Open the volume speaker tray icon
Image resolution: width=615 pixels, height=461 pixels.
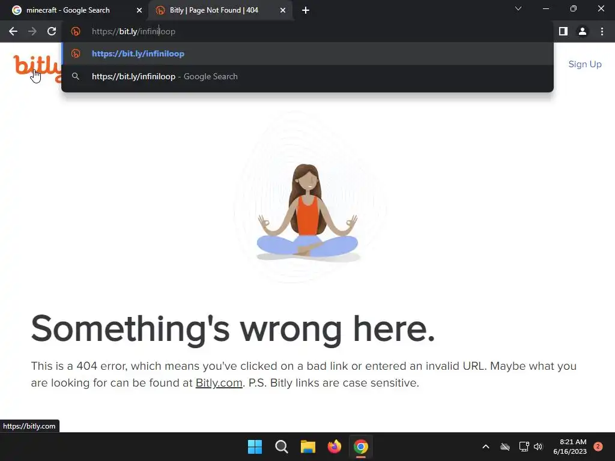(538, 447)
